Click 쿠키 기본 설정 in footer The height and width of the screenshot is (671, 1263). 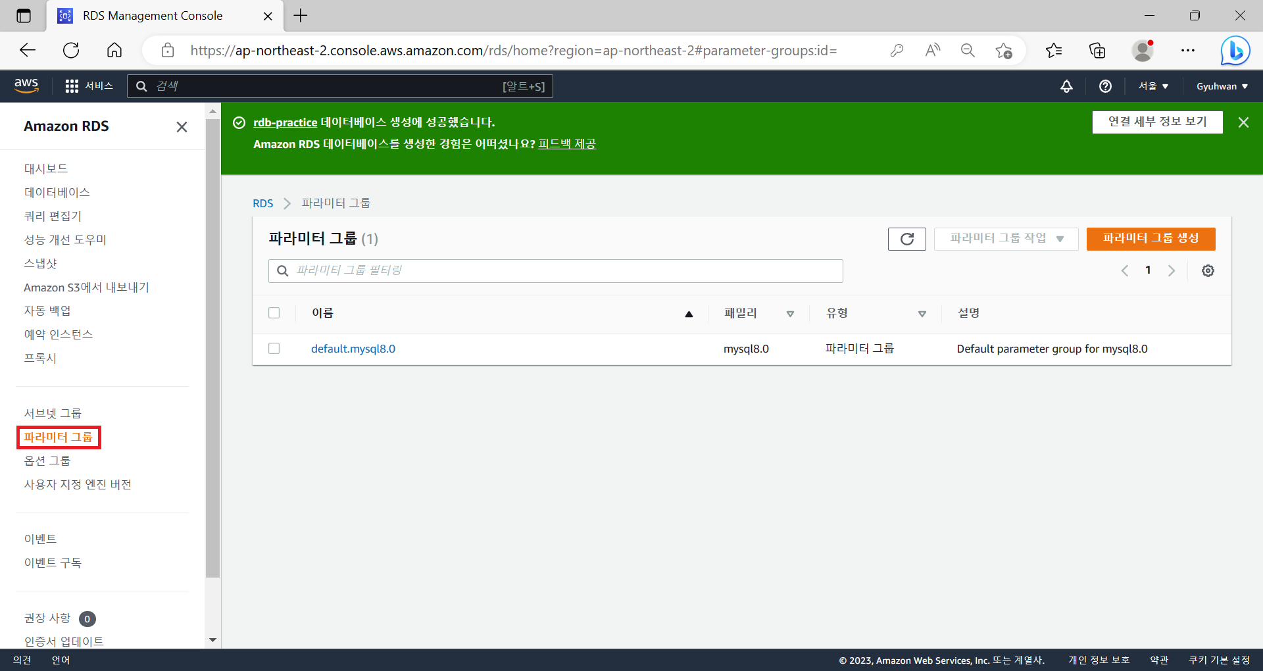[x=1219, y=660]
